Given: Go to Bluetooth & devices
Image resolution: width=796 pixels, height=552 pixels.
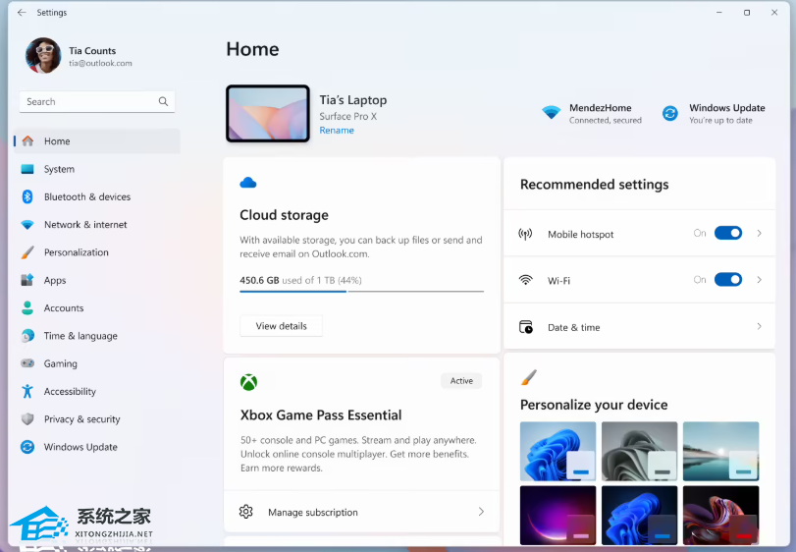Looking at the screenshot, I should tap(97, 196).
